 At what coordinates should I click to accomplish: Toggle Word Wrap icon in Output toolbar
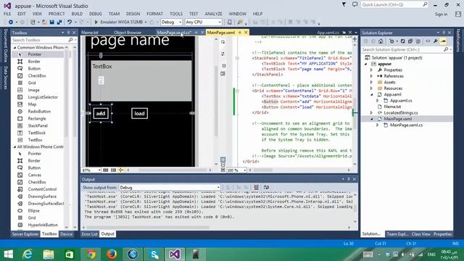click(x=266, y=187)
